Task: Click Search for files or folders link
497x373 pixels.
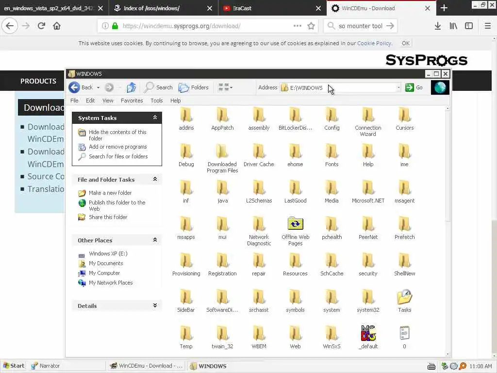Action: pyautogui.click(x=118, y=156)
